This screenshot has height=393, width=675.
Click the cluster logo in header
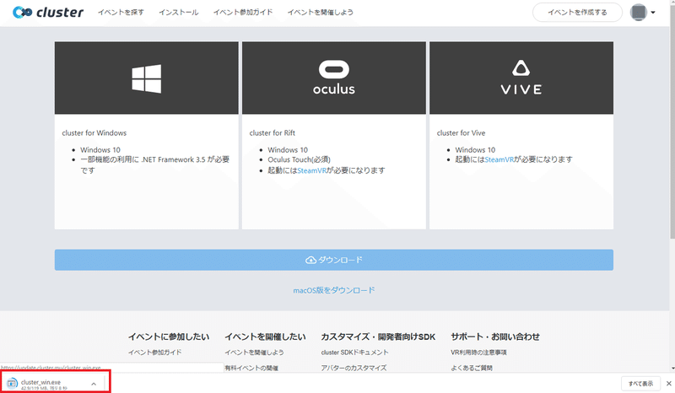pyautogui.click(x=48, y=12)
